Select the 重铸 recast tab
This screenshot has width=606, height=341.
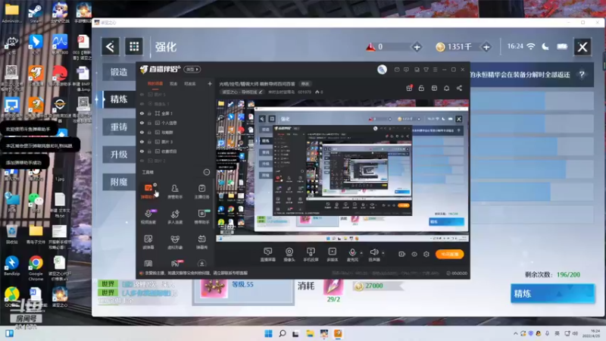[119, 127]
